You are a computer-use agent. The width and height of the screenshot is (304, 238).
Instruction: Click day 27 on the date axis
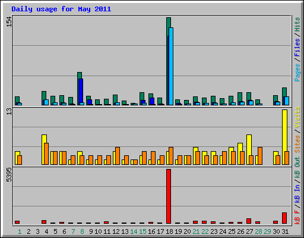249,231
